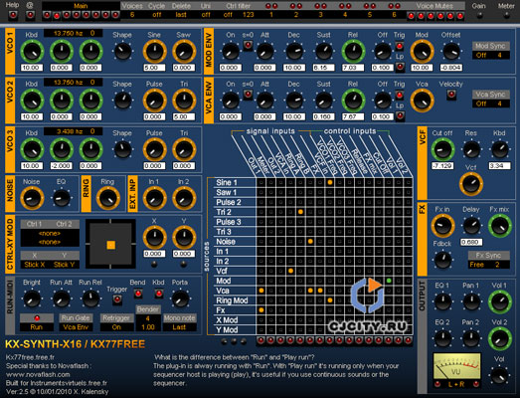Click the VCF Res knob
Image resolution: width=520 pixels, height=398 pixels.
point(471,149)
